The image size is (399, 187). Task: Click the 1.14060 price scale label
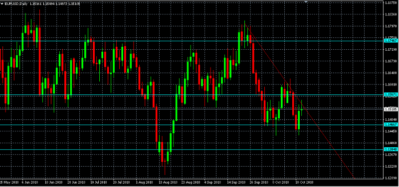click(x=391, y=143)
